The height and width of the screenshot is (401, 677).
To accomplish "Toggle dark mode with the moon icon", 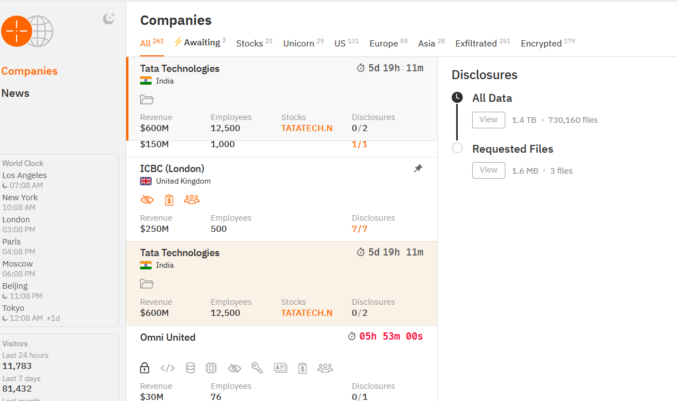I will pyautogui.click(x=109, y=19).
